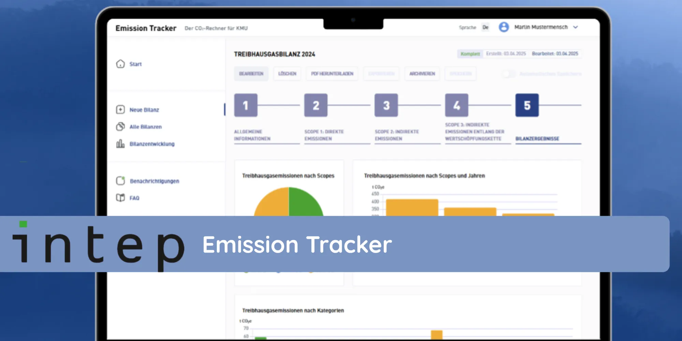Screen dimensions: 682x341
Task: Click the Alle Bilanzen sidebar label
Action: 146,127
